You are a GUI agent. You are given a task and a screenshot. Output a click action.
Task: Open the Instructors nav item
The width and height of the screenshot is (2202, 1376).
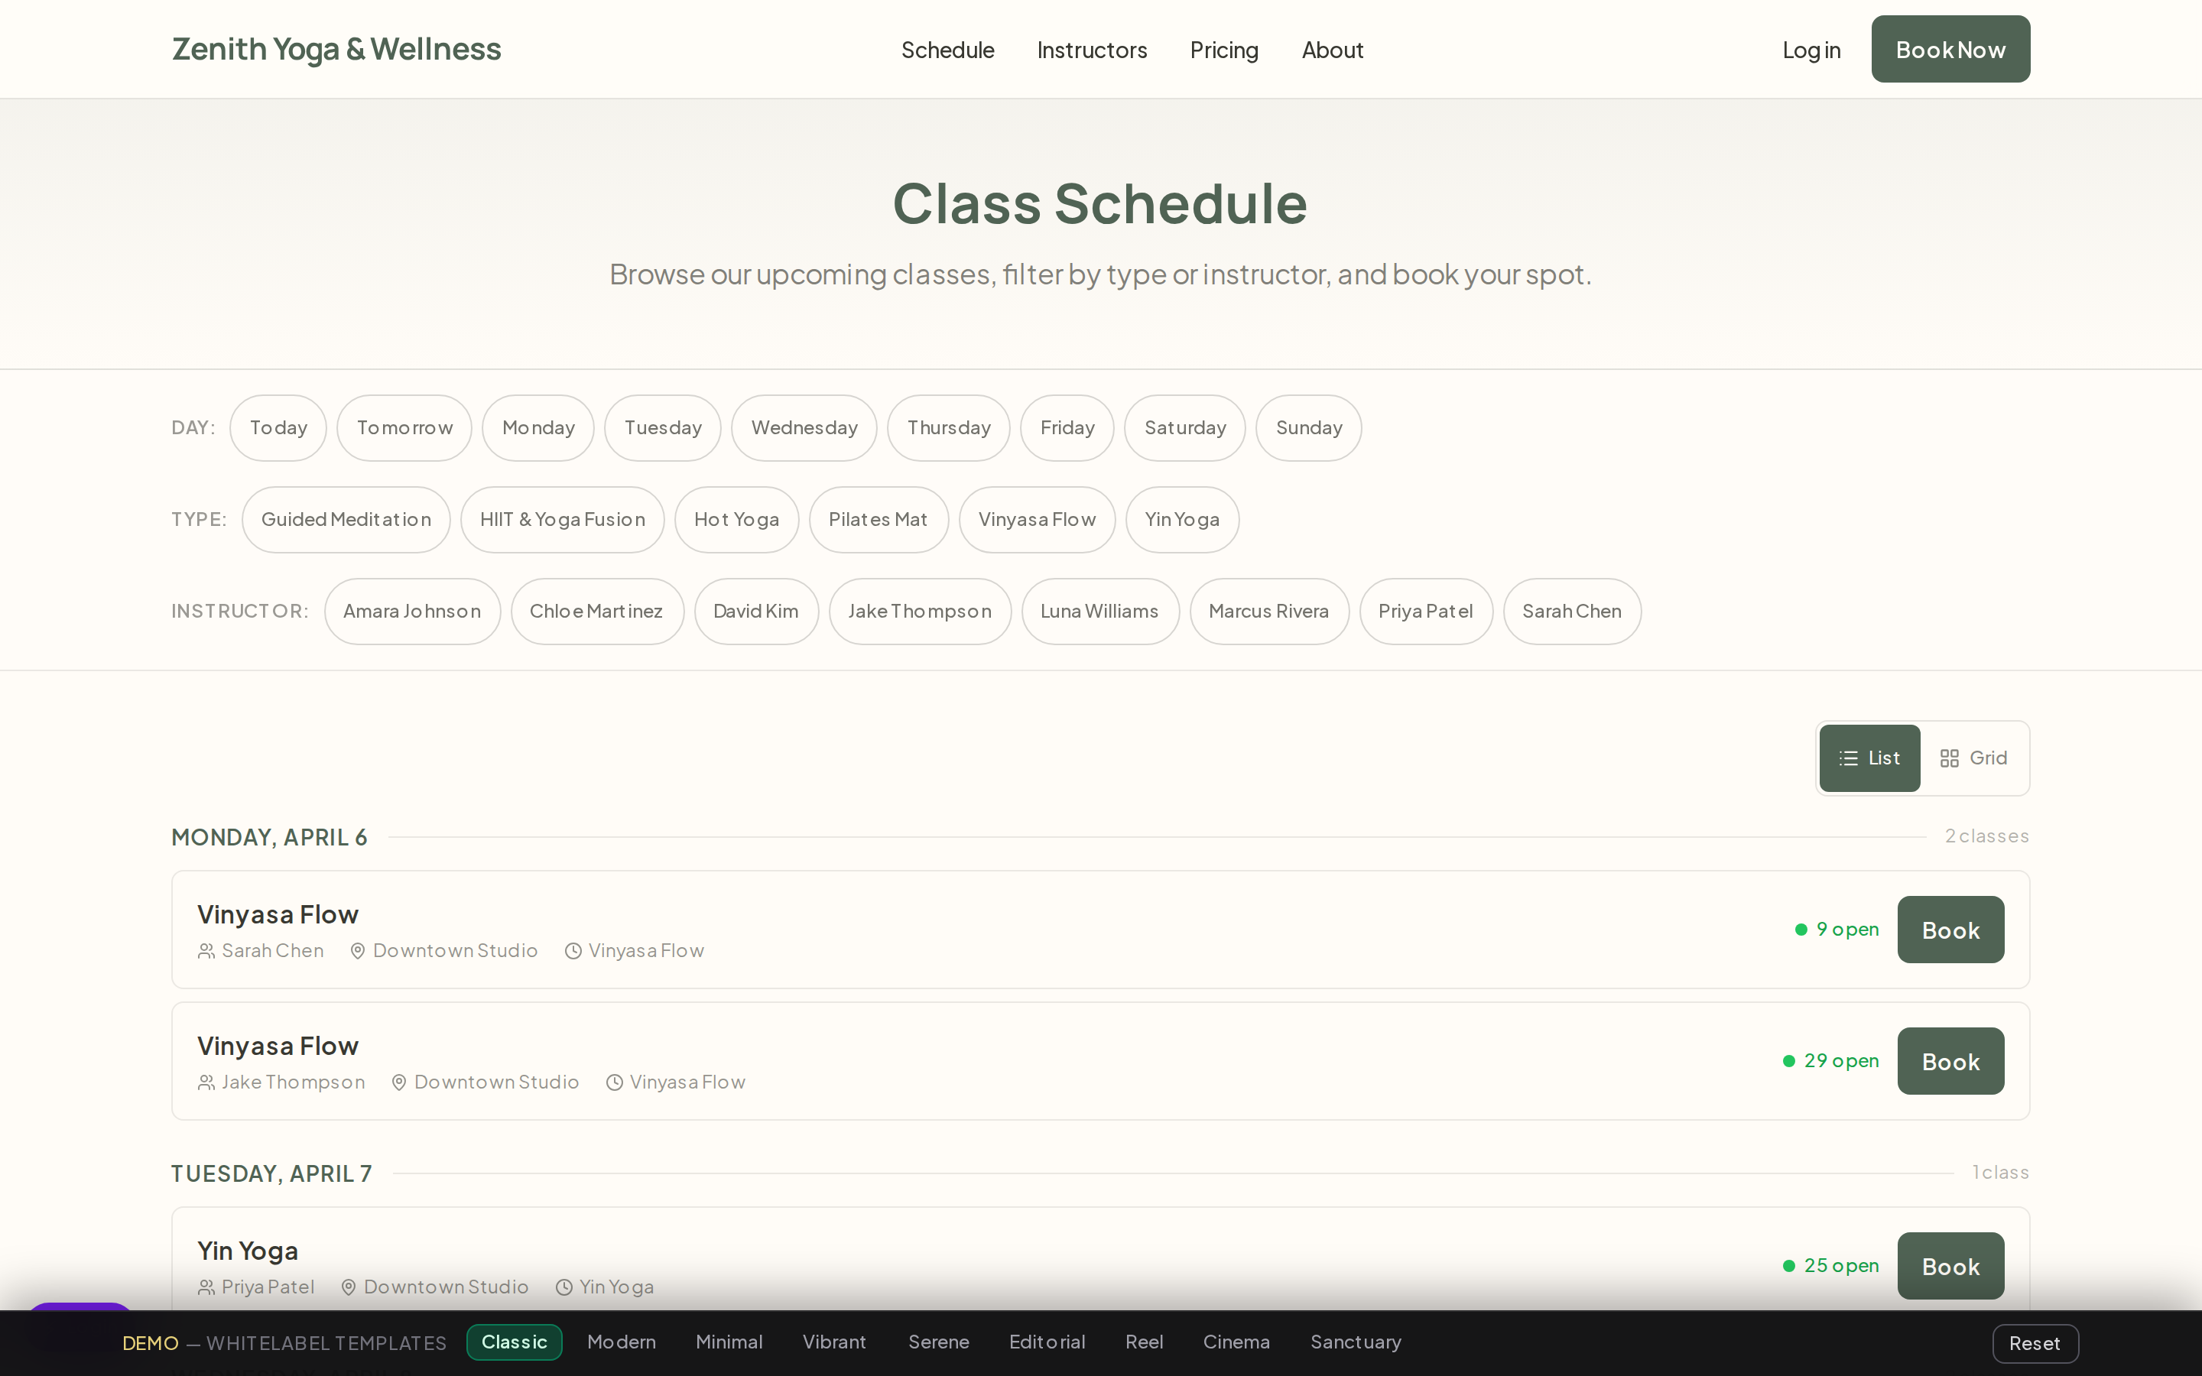[x=1092, y=50]
